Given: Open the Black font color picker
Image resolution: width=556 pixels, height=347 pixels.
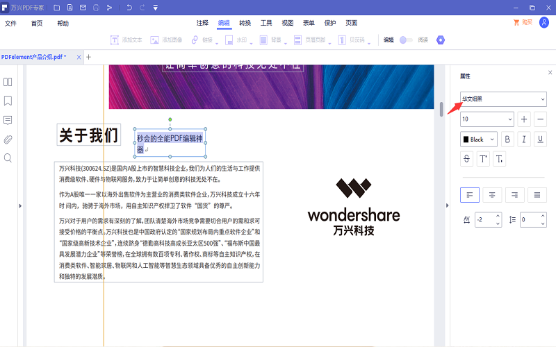Looking at the screenshot, I should pos(478,139).
